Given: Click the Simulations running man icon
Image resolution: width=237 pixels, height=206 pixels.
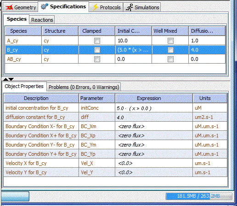Looking at the screenshot, I should (x=130, y=7).
